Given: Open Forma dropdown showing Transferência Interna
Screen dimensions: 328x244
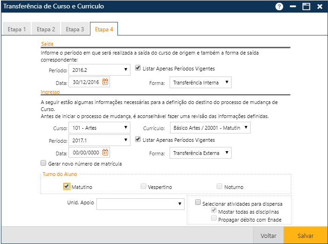Looking at the screenshot, I should (x=200, y=82).
